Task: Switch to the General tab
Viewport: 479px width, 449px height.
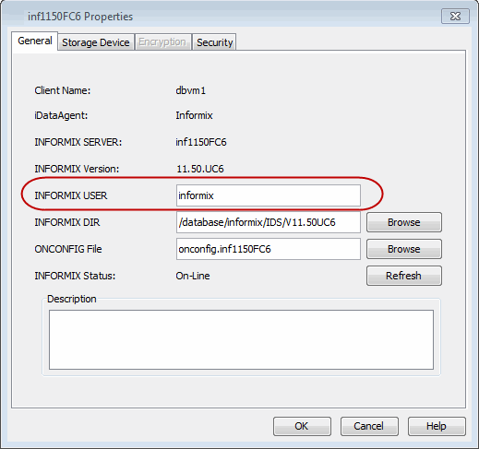Action: 35,41
